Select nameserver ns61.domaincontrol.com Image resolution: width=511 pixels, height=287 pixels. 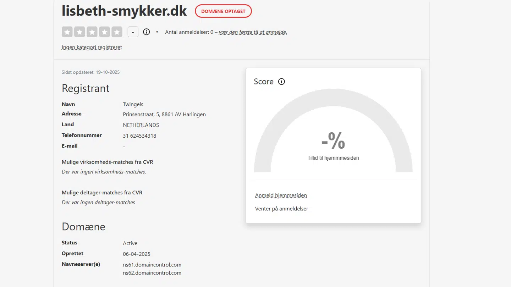(152, 265)
